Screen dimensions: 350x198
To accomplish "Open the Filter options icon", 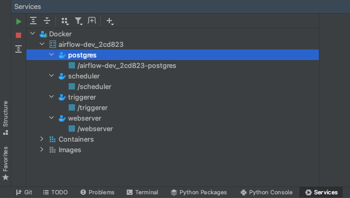I will pyautogui.click(x=78, y=21).
